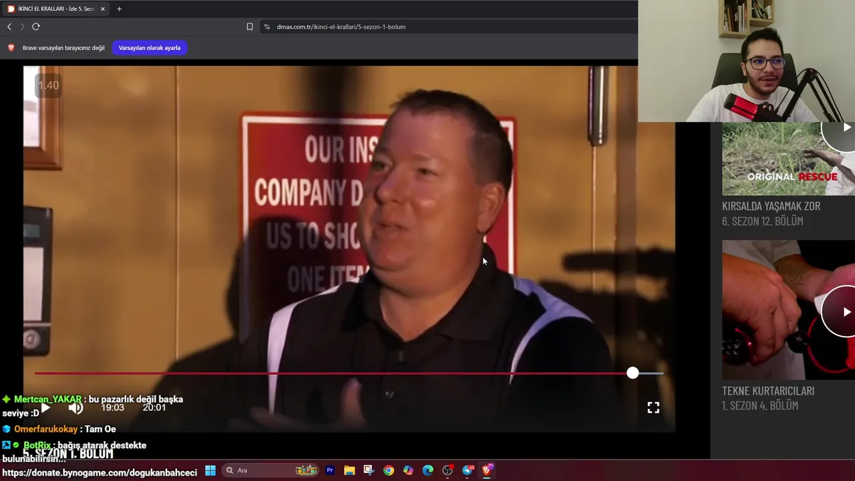Select the İKİNCİ EL KRALLARI browser tab

(x=56, y=9)
